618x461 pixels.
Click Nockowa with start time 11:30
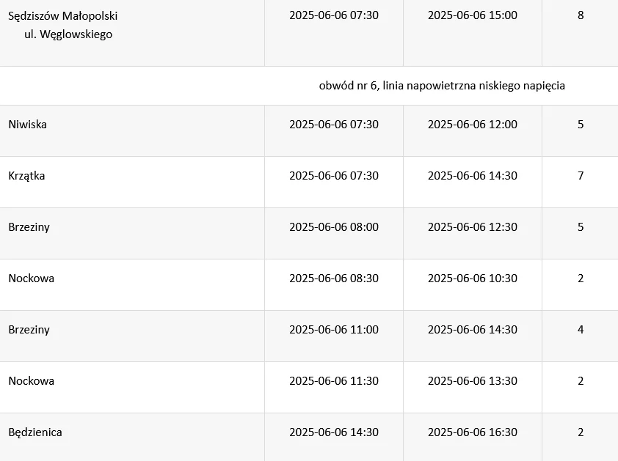[x=32, y=381]
